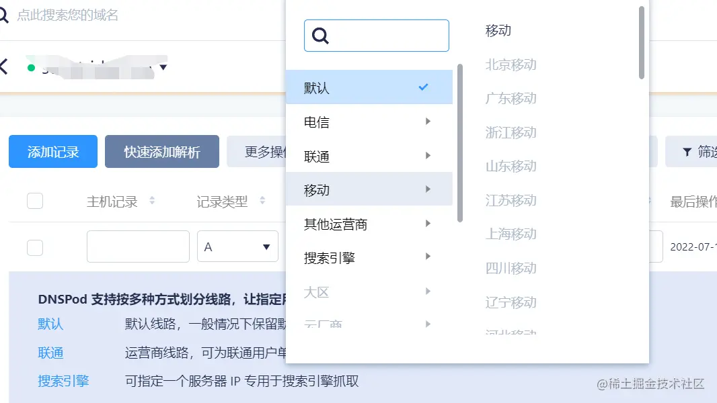
Task: Open the record type A dropdown
Action: 237,247
